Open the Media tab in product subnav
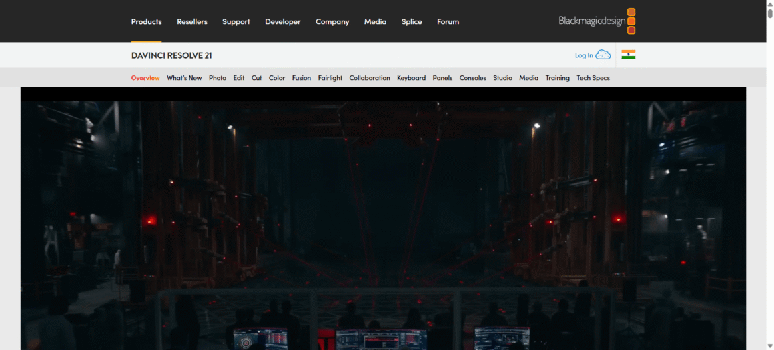 (x=528, y=78)
